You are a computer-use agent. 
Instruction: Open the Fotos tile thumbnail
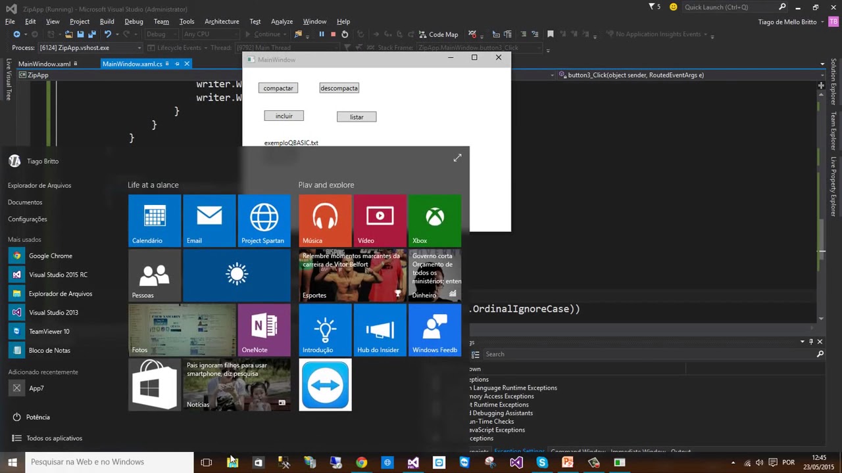(x=182, y=330)
